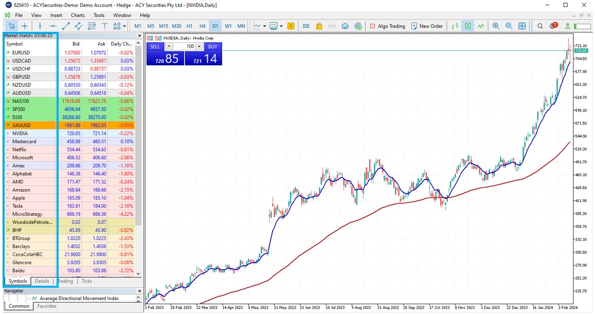Switch to the Ticks tab
Viewport: 595px width, 314px height.
[86, 281]
